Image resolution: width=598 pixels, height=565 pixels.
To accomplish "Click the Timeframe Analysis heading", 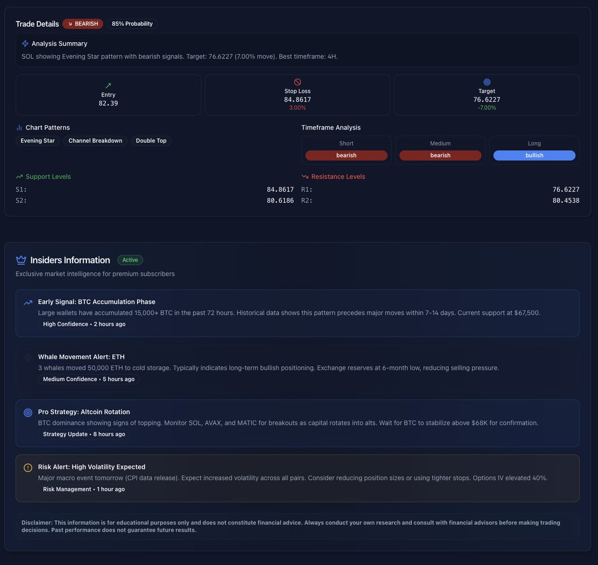I will click(331, 128).
